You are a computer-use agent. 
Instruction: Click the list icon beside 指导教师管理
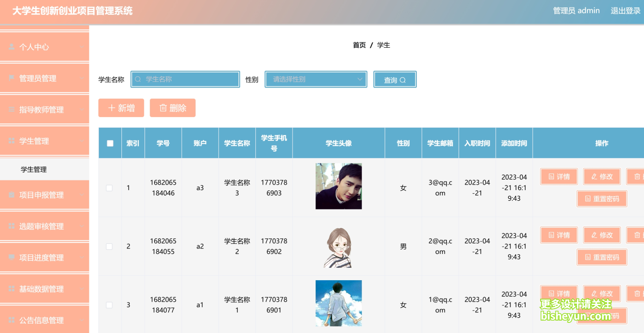click(x=11, y=109)
